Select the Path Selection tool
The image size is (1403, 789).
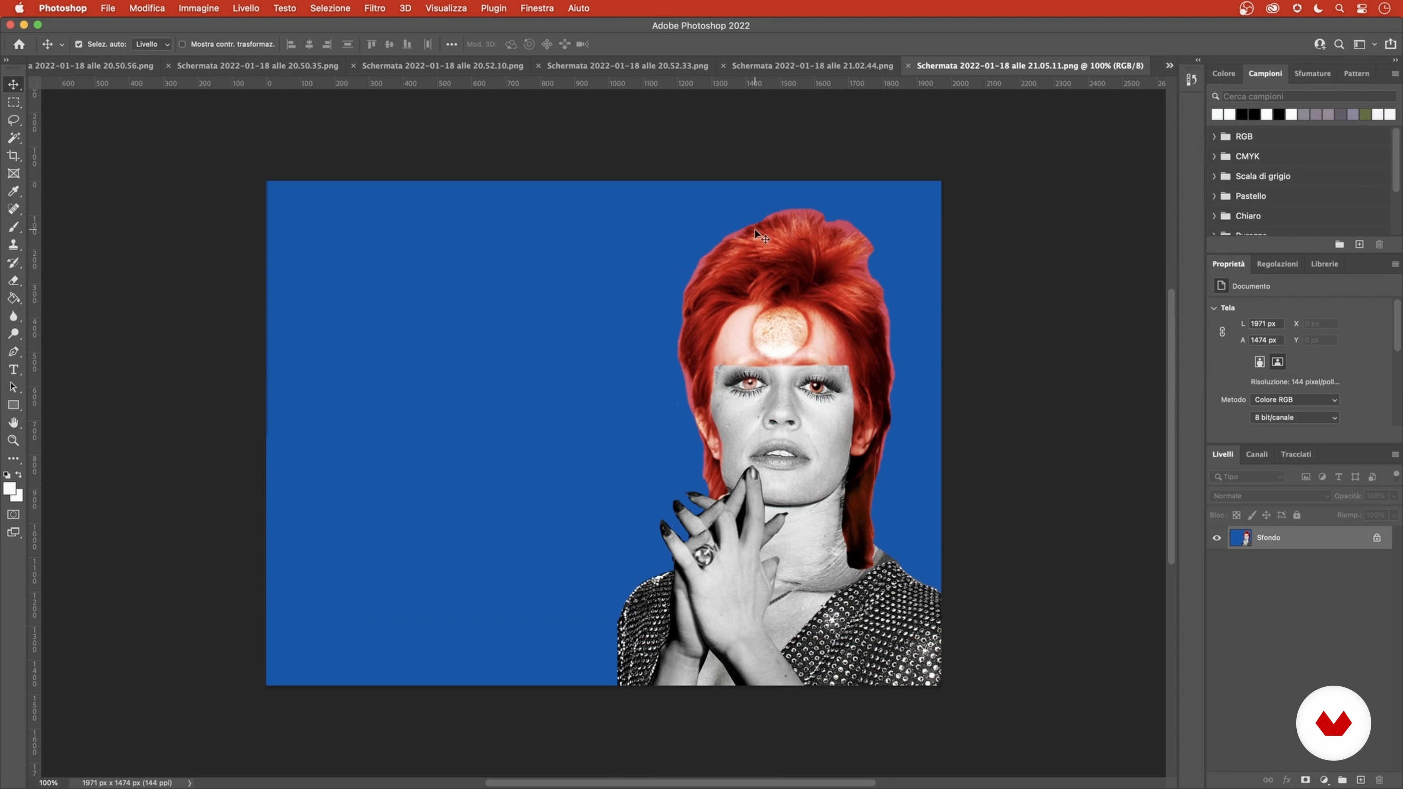coord(14,387)
